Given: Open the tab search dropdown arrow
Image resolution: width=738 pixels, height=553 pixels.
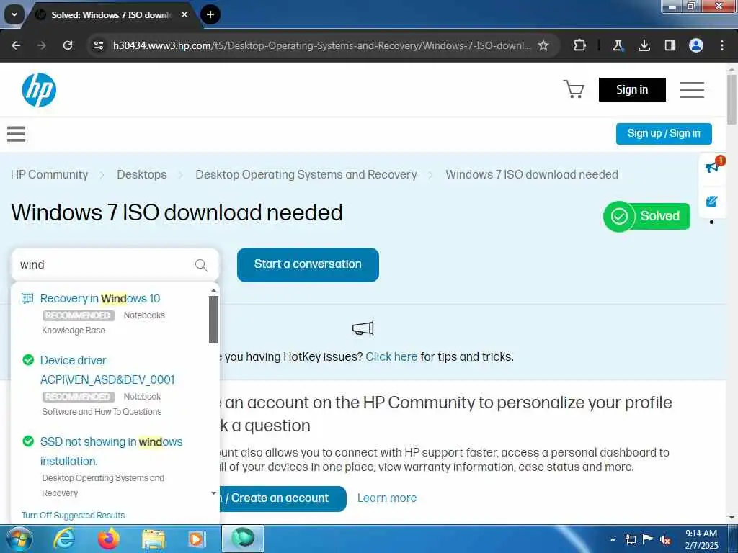Looking at the screenshot, I should click(14, 14).
